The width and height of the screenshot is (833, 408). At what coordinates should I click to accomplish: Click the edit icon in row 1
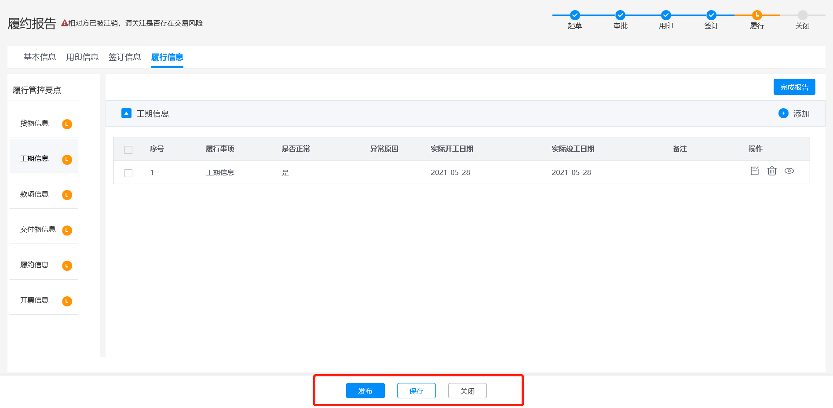(755, 171)
